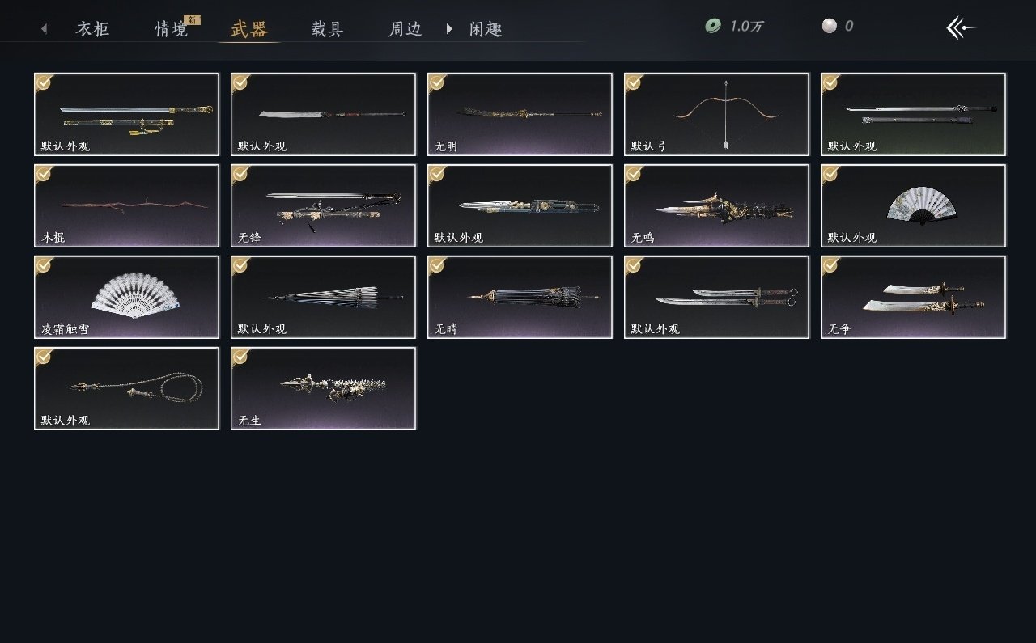Screen dimensions: 1036x643
Task: Toggle the checkmark on the 木棍 card
Action: pos(44,173)
